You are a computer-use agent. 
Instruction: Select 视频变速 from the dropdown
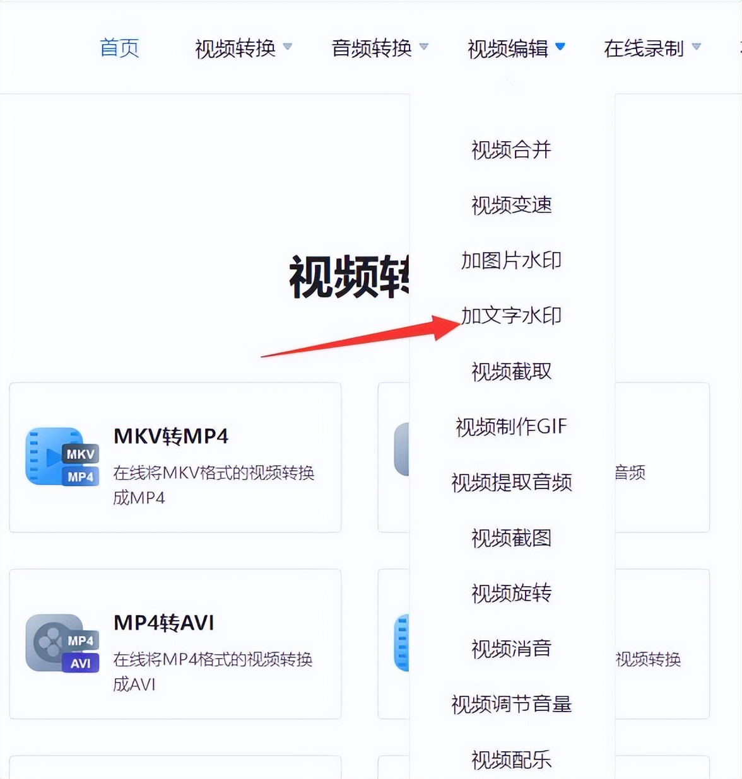pyautogui.click(x=512, y=205)
